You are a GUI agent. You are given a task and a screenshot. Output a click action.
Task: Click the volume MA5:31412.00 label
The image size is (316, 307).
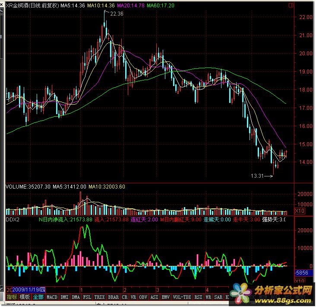coord(70,187)
